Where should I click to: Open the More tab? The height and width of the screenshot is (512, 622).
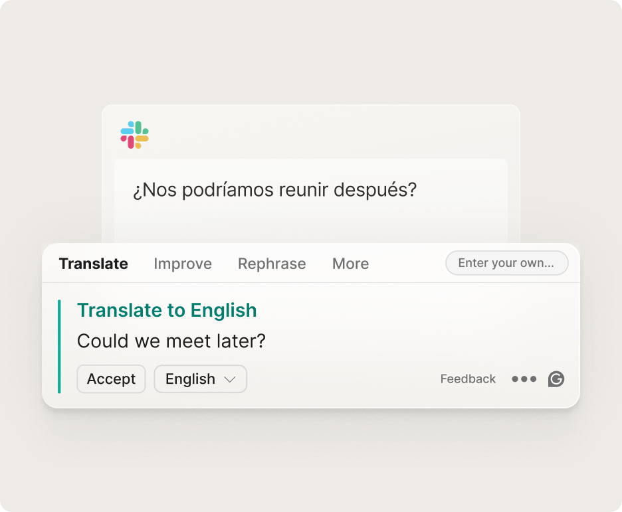[350, 264]
